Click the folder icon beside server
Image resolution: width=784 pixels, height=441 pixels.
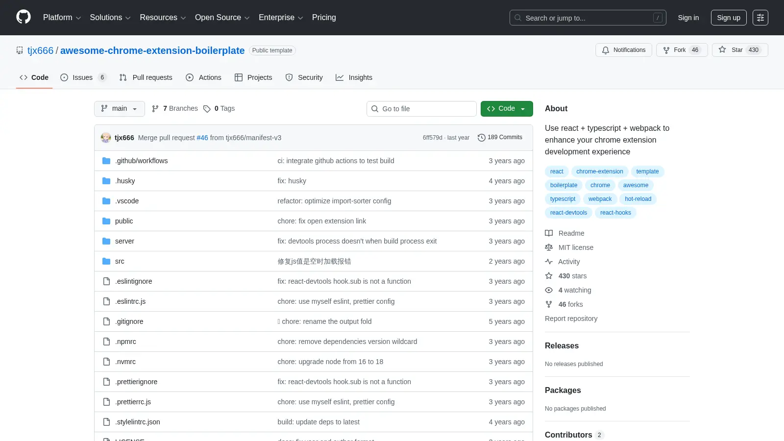point(106,241)
